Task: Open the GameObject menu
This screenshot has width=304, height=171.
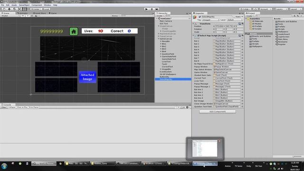Action: point(24,5)
